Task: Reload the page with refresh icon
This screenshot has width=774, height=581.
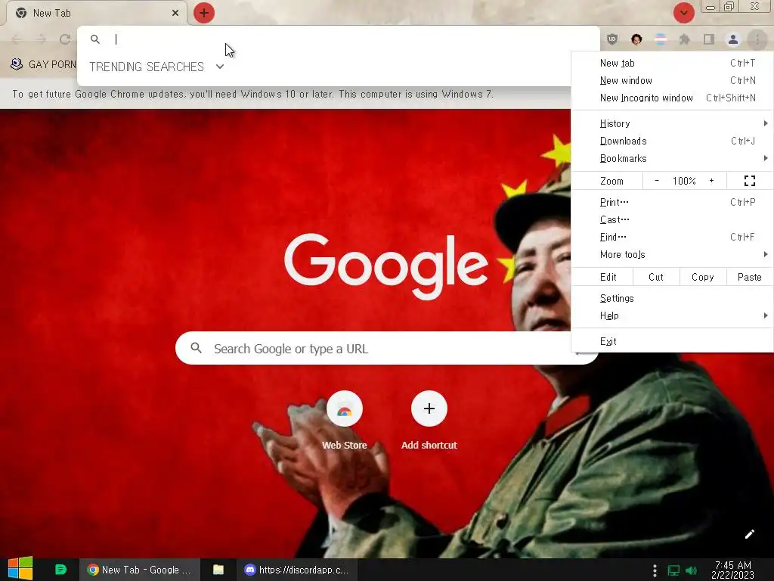Action: [x=65, y=39]
